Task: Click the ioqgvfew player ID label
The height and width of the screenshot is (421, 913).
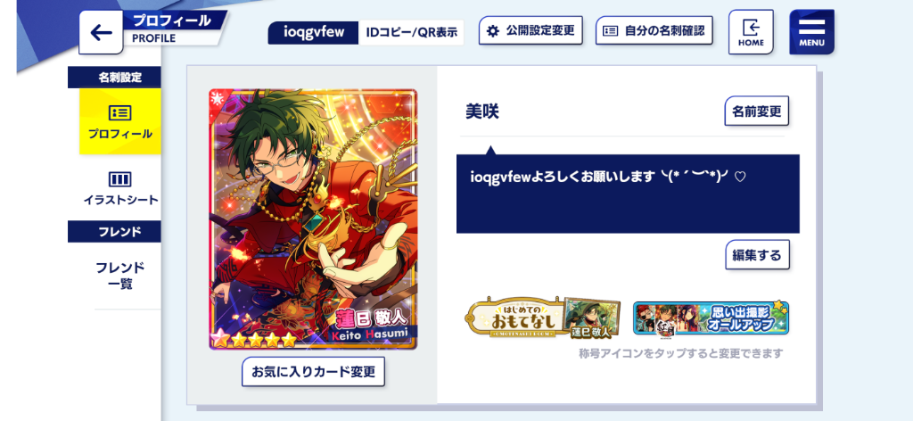Action: point(313,33)
